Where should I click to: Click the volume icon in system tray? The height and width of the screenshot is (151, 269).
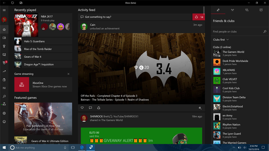click(x=245, y=148)
